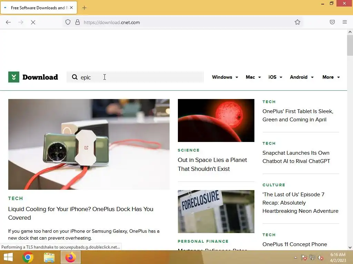The image size is (353, 264).
Task: View site security via the padlock icon
Action: click(x=78, y=22)
